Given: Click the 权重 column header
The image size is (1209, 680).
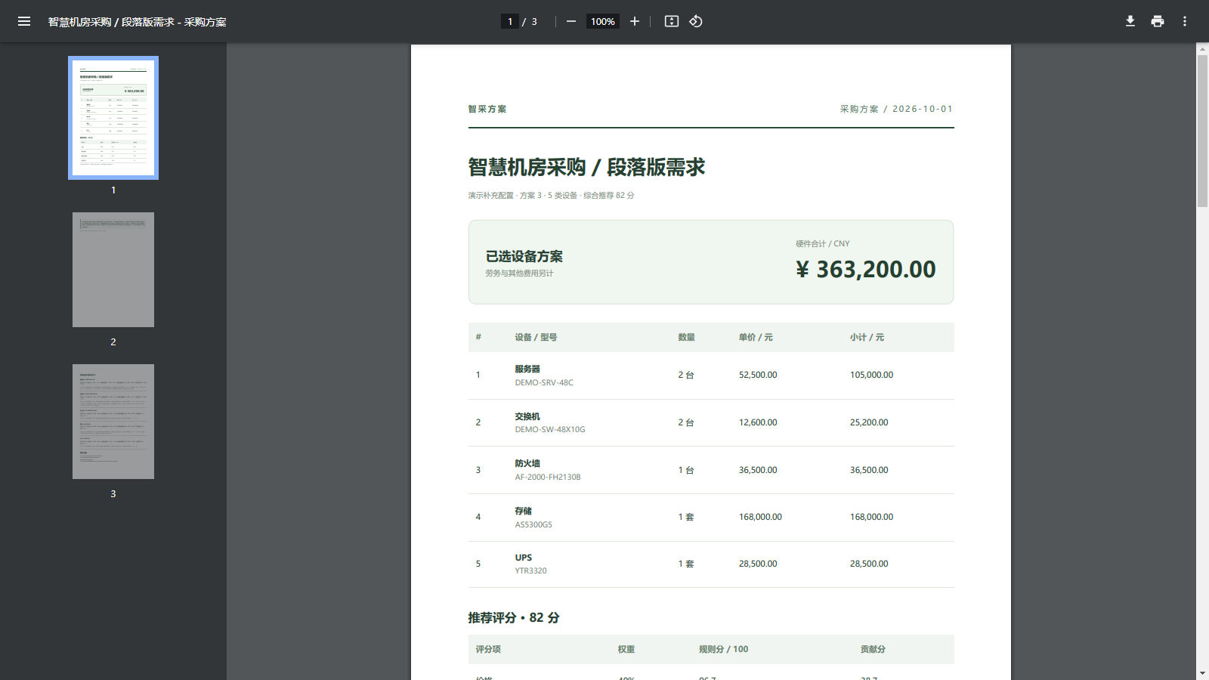Looking at the screenshot, I should 626,649.
